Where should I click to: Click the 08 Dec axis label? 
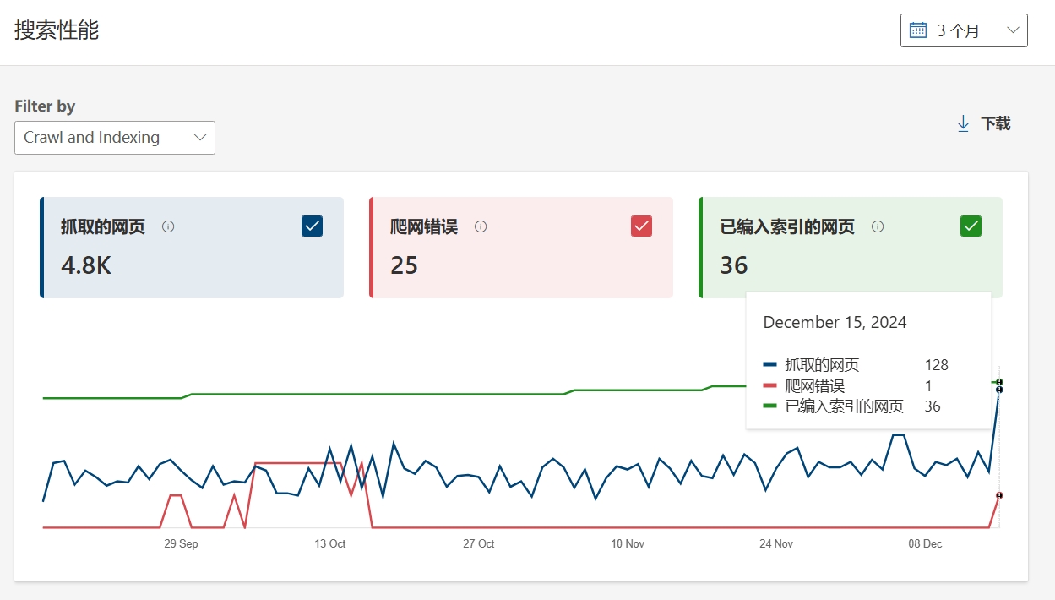[x=926, y=543]
